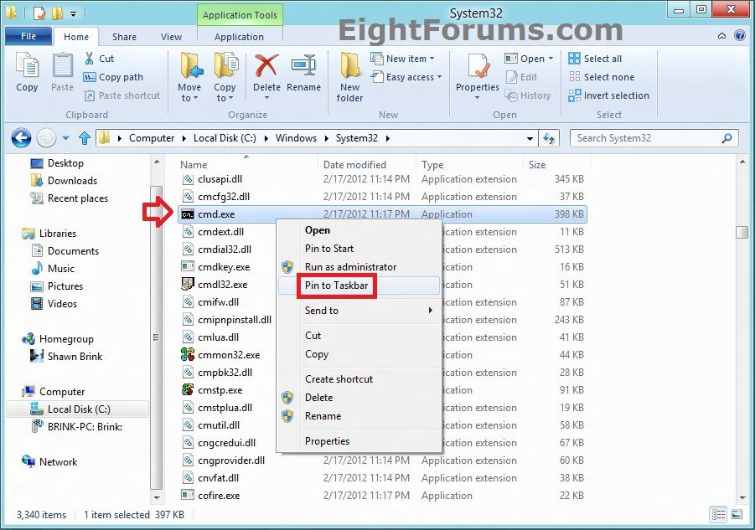Click the Help question mark icon
This screenshot has height=530, width=755.
740,36
